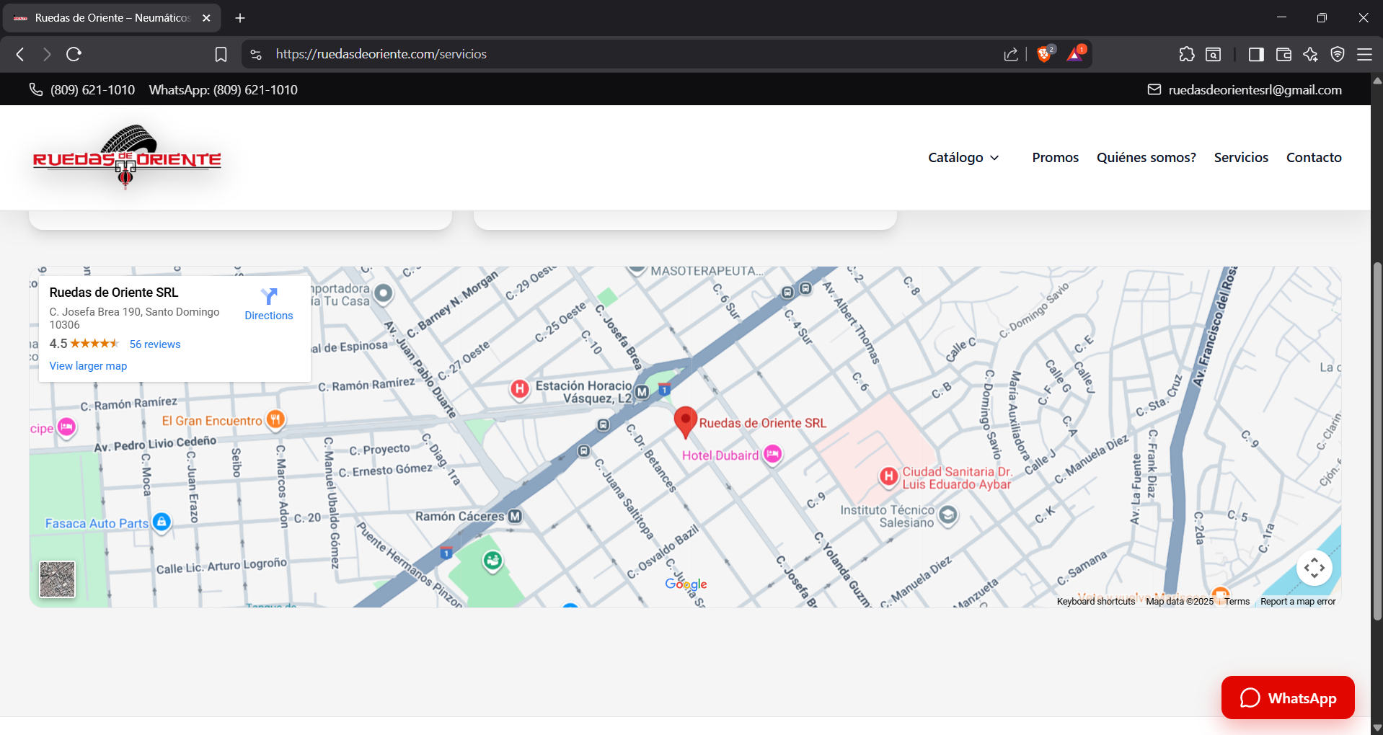Screen dimensions: 1383x735
Task: Click the red Ruedas de Oriente map pin
Action: 684,421
